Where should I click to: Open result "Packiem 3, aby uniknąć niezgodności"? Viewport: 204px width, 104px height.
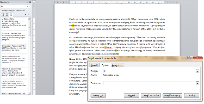click(x=14, y=73)
